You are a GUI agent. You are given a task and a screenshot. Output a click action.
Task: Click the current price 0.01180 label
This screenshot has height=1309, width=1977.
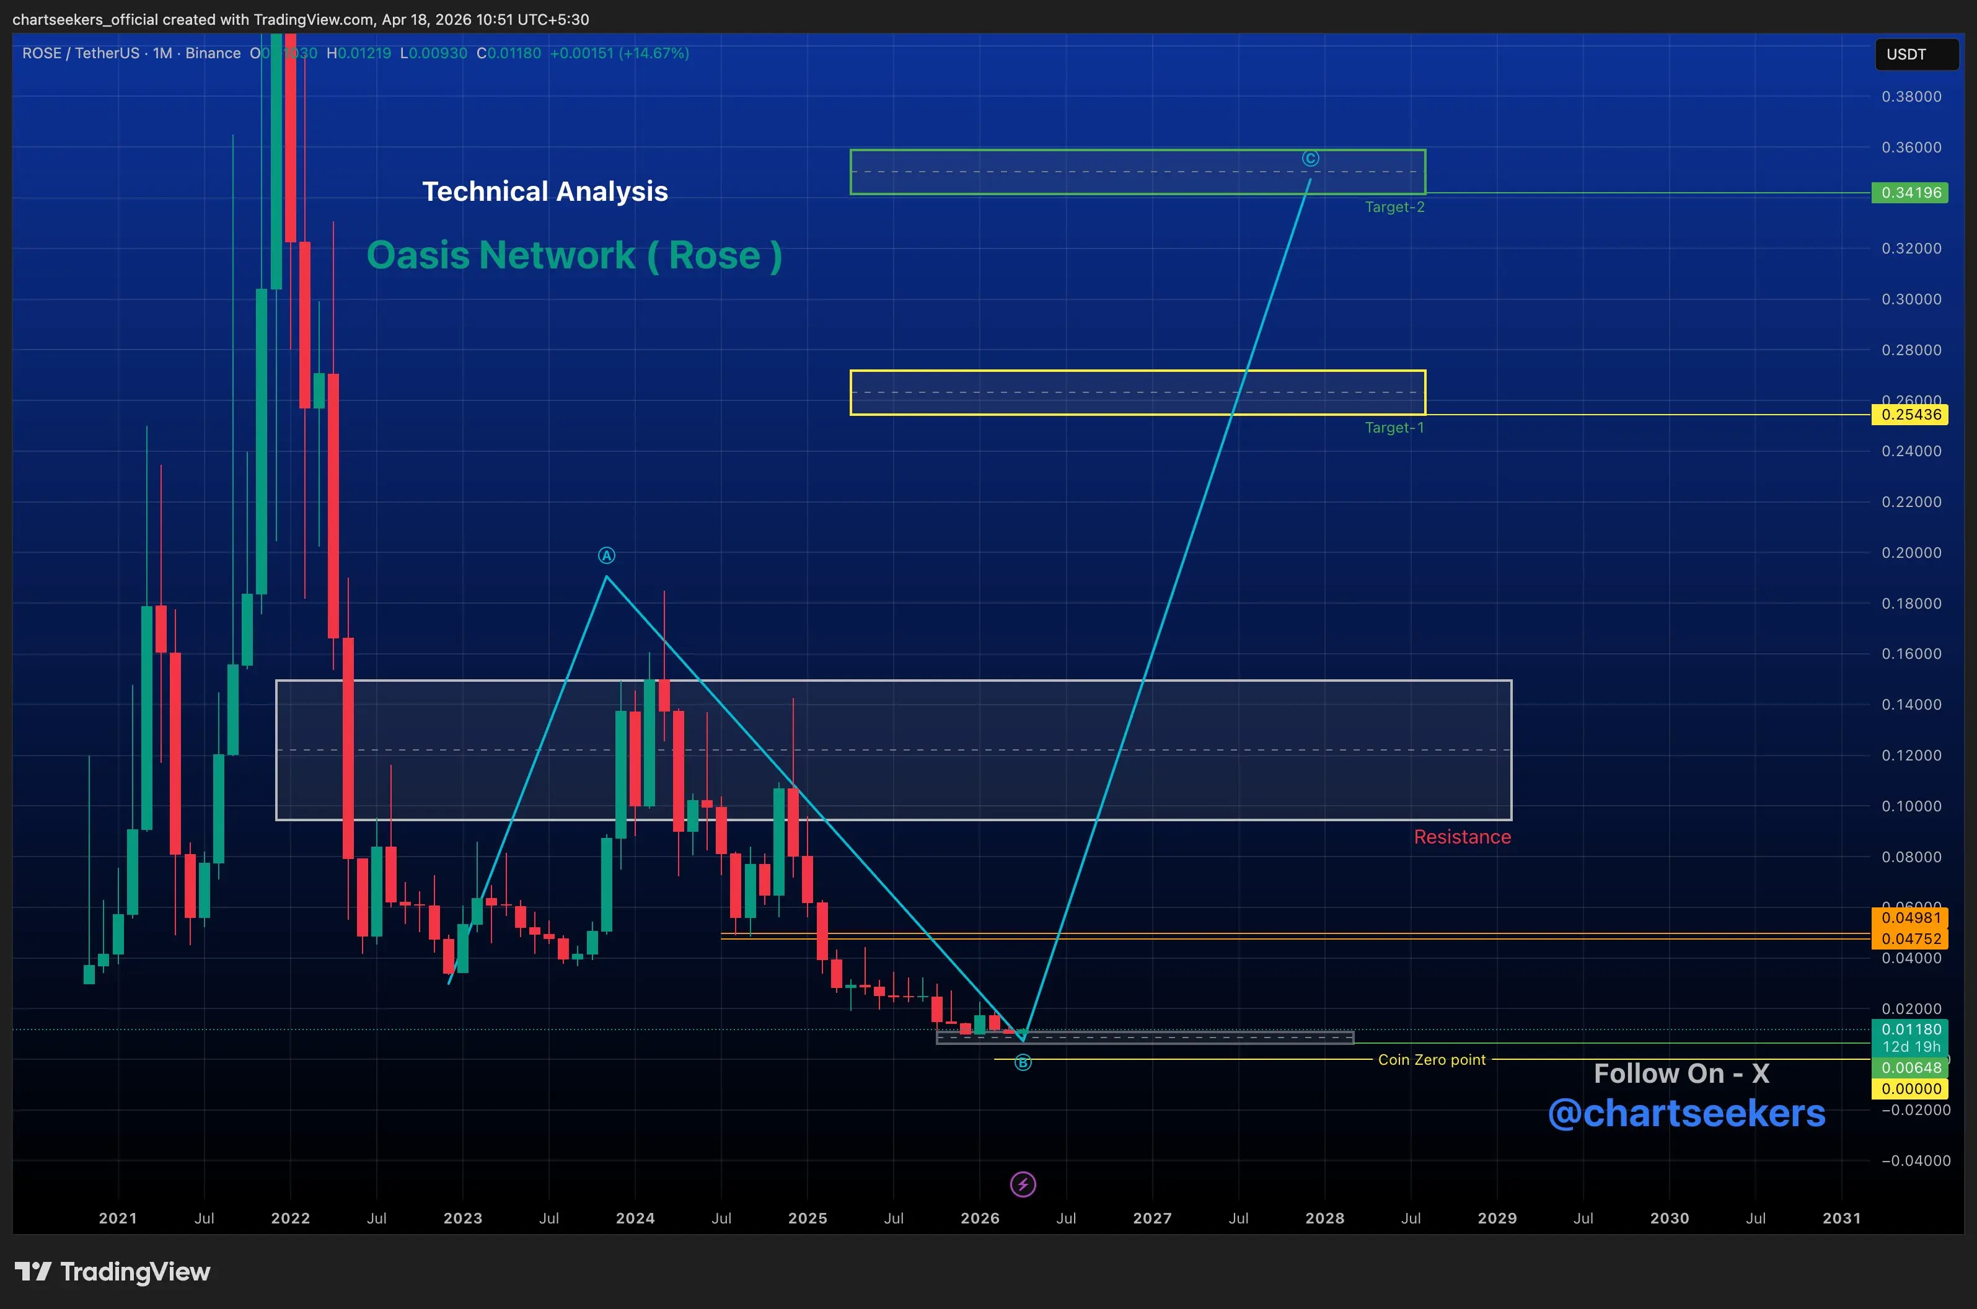1909,1029
